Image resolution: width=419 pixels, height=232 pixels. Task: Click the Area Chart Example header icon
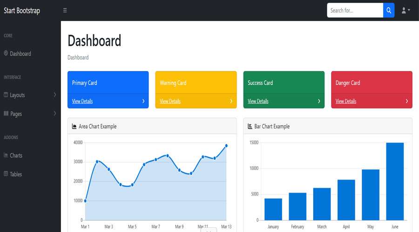(x=74, y=126)
